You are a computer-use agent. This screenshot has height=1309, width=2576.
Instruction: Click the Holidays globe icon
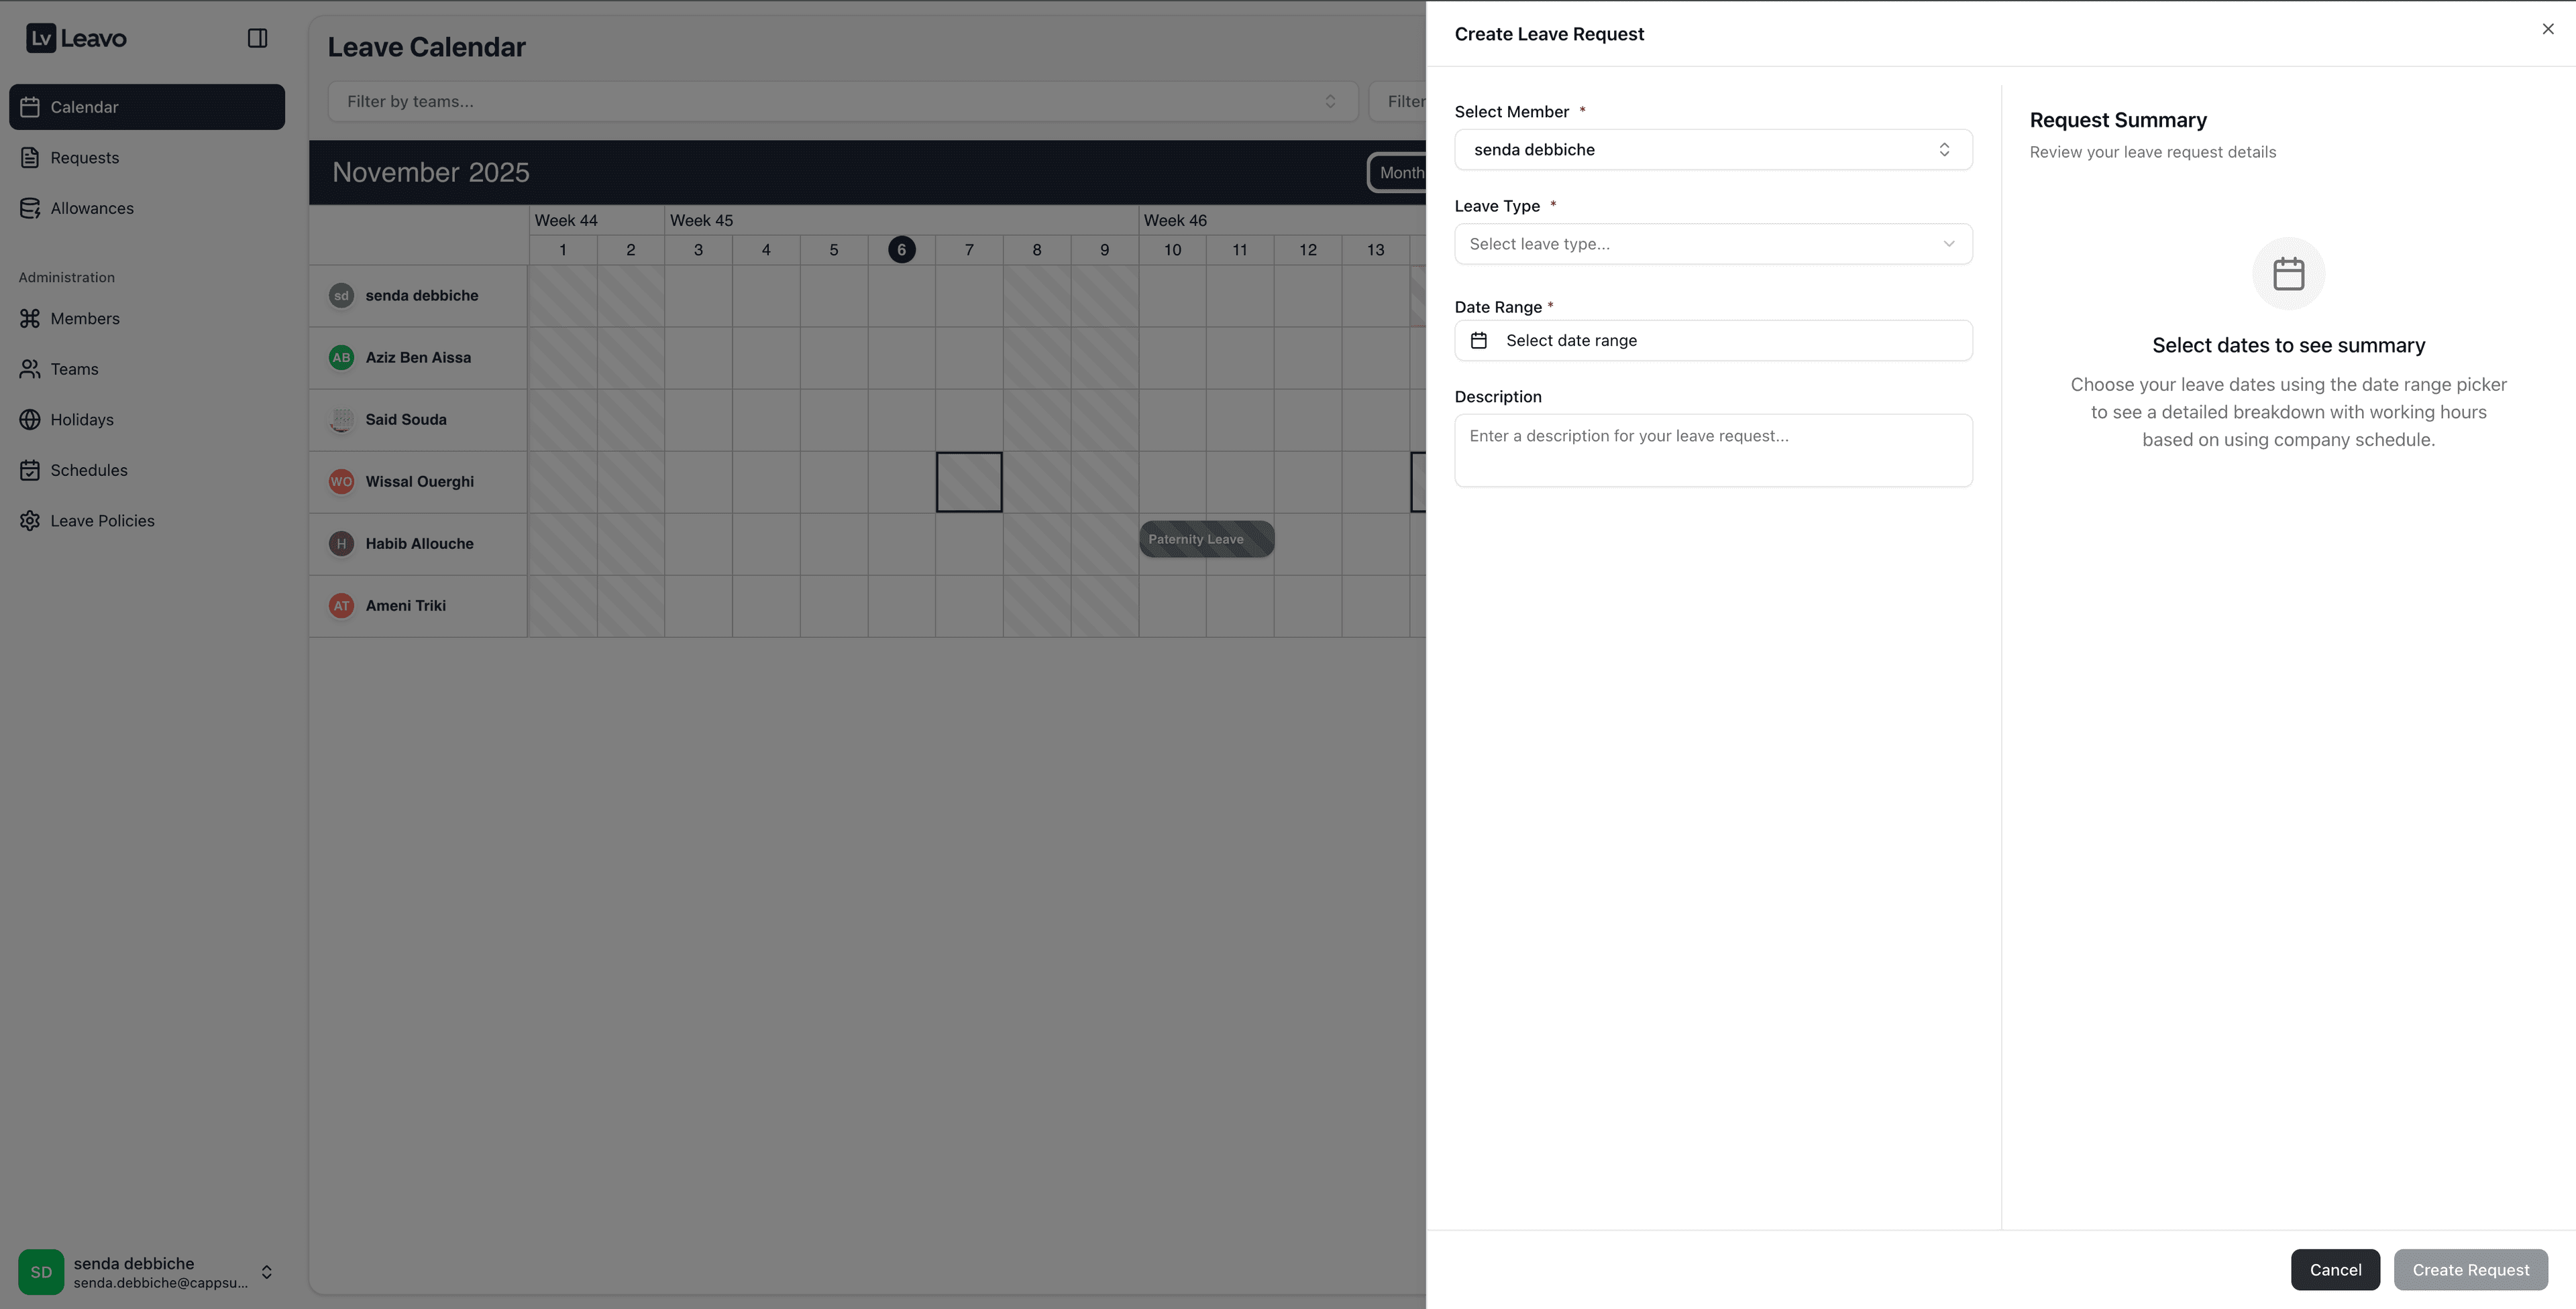[30, 420]
